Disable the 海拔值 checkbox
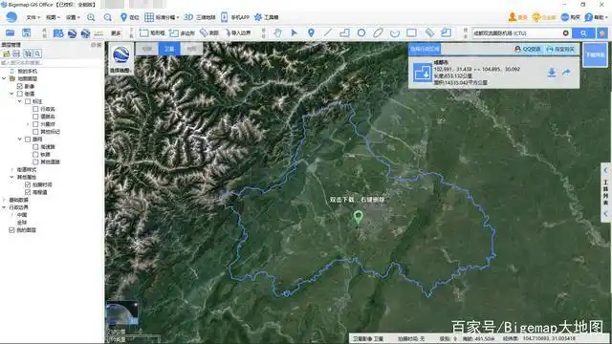The image size is (612, 344). [28, 192]
